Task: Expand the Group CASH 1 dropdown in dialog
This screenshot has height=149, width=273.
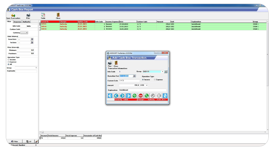Action: 163,71
